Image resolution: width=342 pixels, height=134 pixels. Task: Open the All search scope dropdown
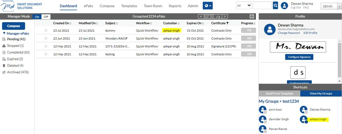[244, 5]
